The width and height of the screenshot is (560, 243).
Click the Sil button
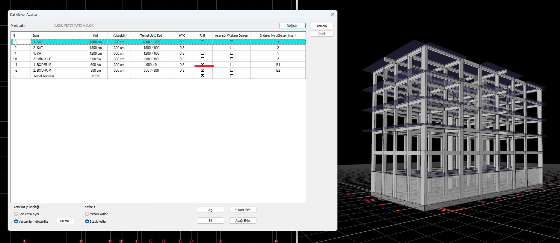pyautogui.click(x=210, y=221)
